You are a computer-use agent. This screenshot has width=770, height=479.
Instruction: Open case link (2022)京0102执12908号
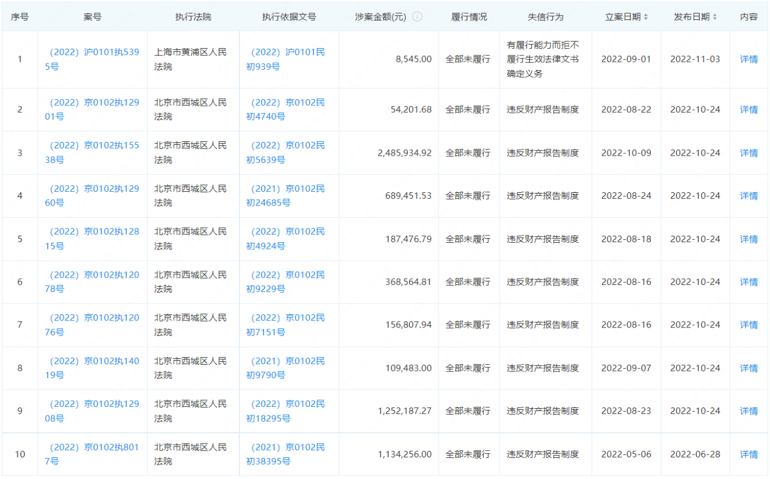click(x=92, y=411)
